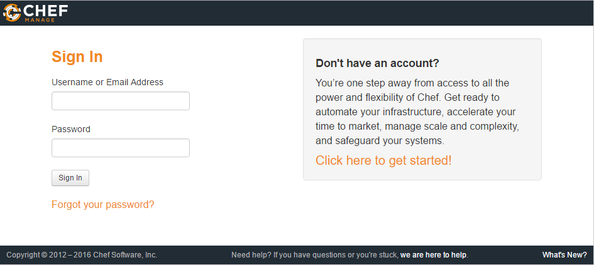The height and width of the screenshot is (265, 594).
Task: Click the orange Sign In heading
Action: tap(77, 57)
